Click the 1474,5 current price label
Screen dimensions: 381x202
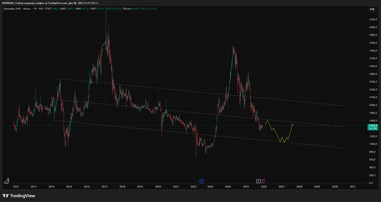(x=372, y=126)
